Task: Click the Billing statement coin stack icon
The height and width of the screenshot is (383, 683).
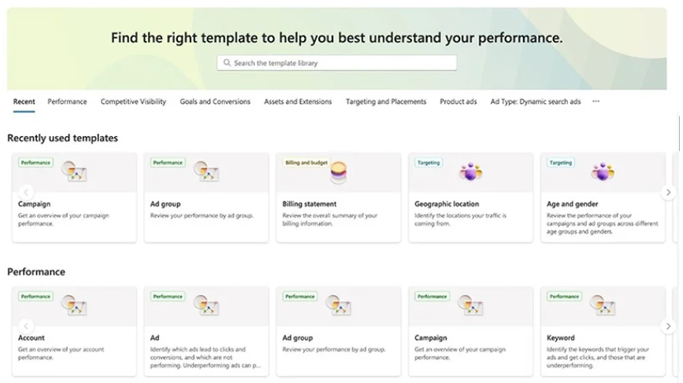Action: 339,172
